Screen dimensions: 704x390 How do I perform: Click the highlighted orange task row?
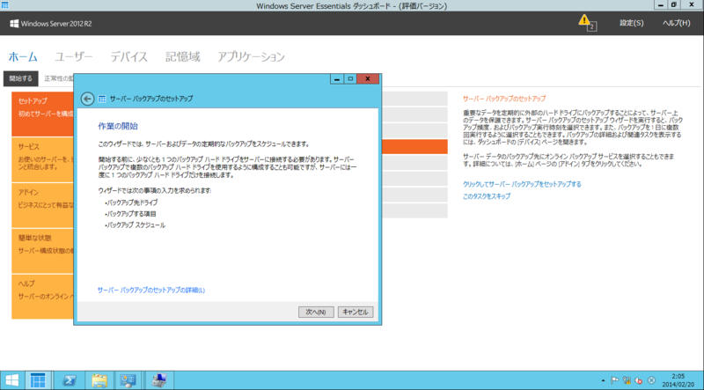(x=414, y=147)
